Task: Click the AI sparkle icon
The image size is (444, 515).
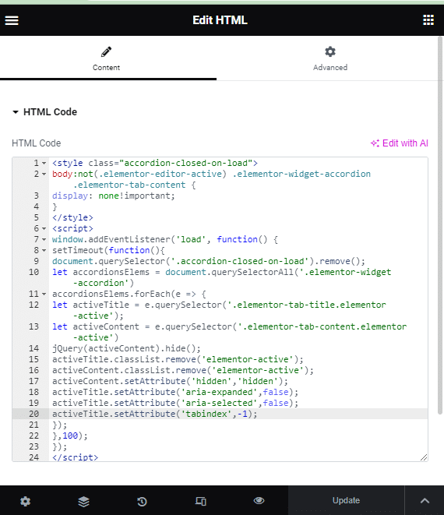Action: coord(375,143)
